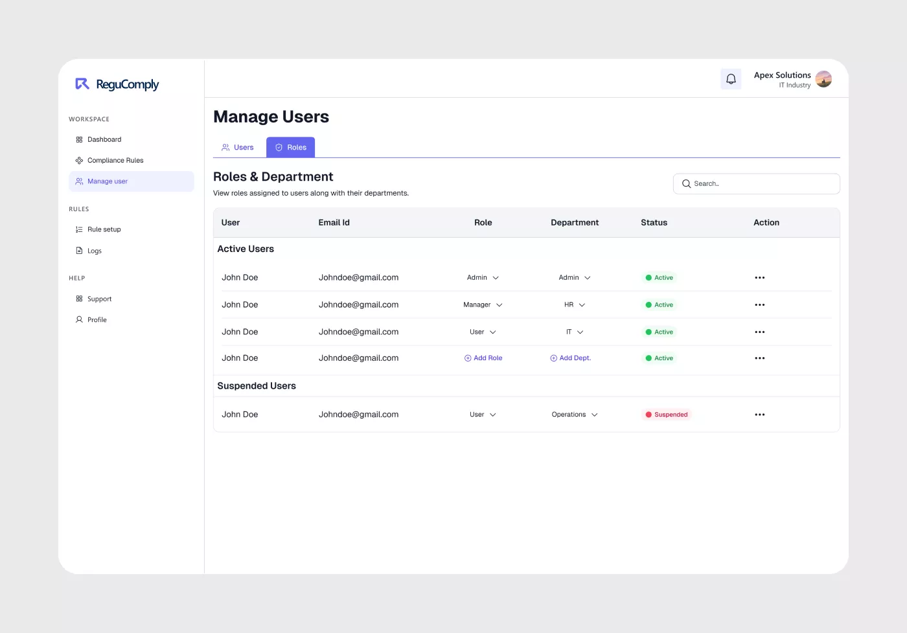The width and height of the screenshot is (907, 633).
Task: Click the Active Users section heading
Action: coord(246,249)
